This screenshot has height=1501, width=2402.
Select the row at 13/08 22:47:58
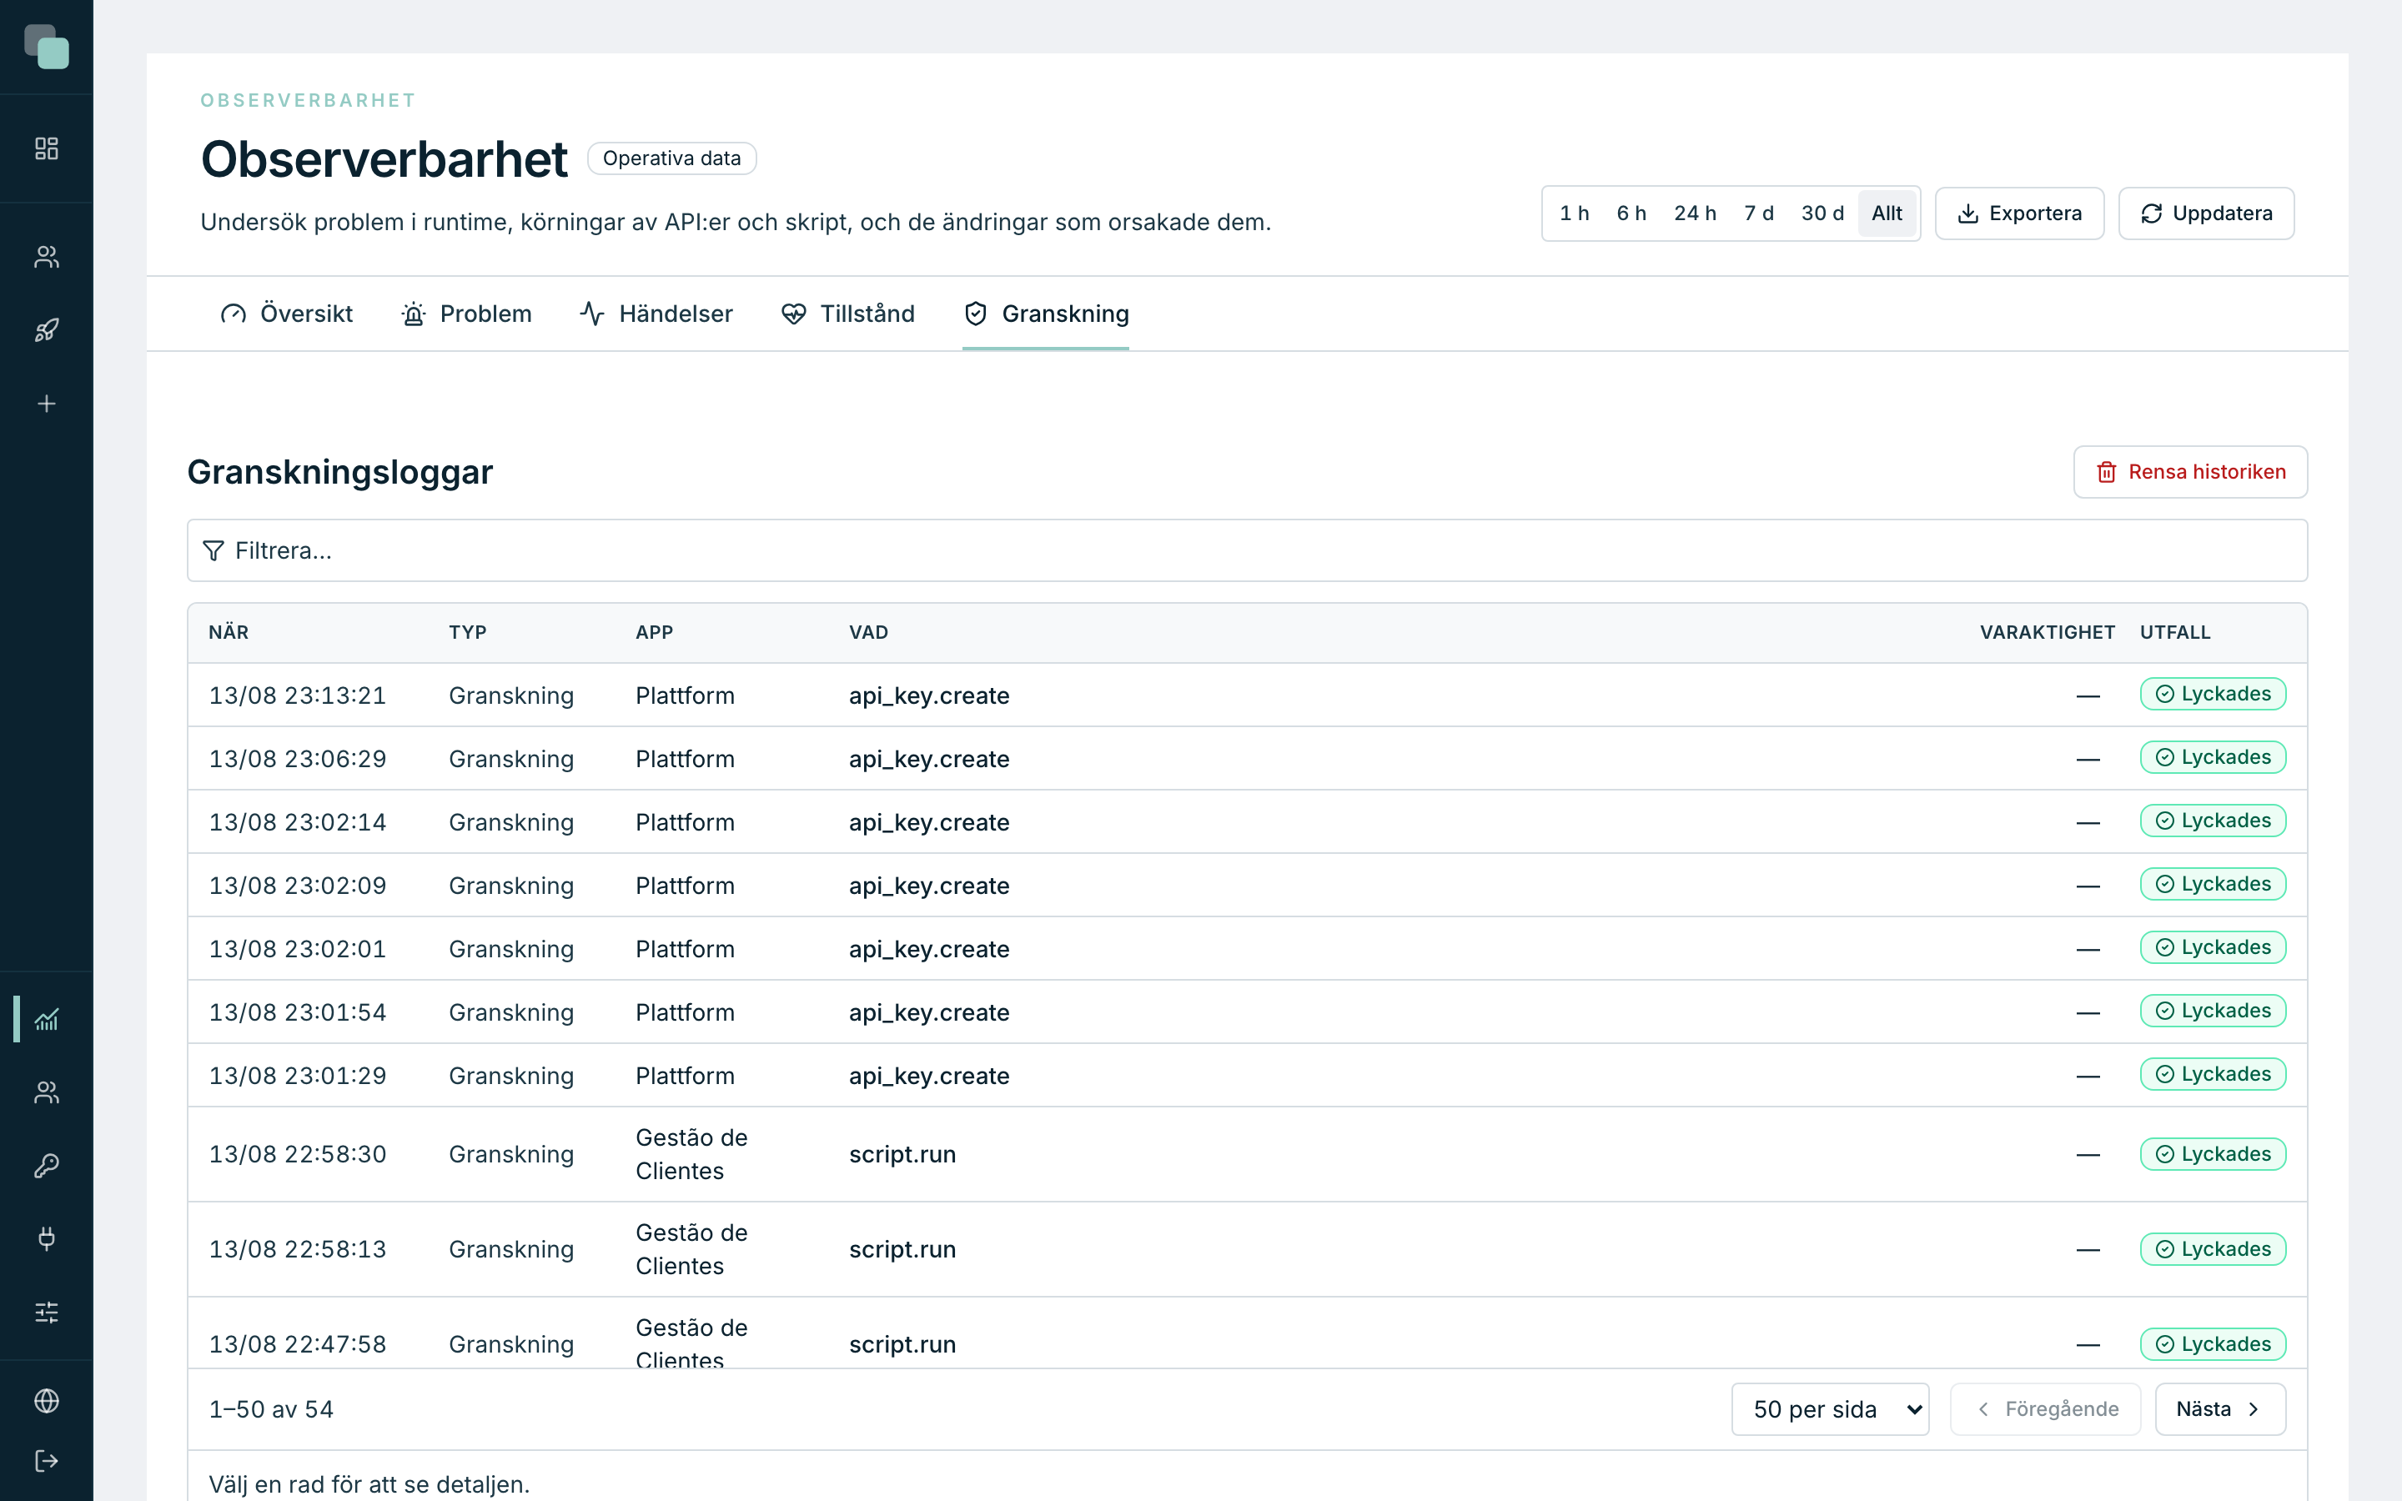coord(1248,1333)
